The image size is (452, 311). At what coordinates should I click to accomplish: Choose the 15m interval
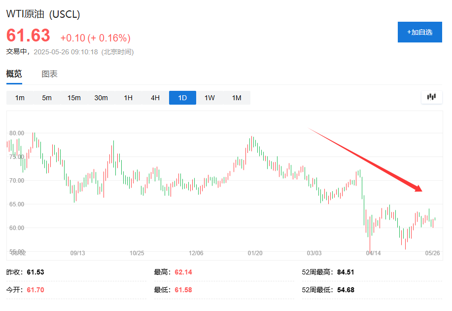(x=74, y=98)
